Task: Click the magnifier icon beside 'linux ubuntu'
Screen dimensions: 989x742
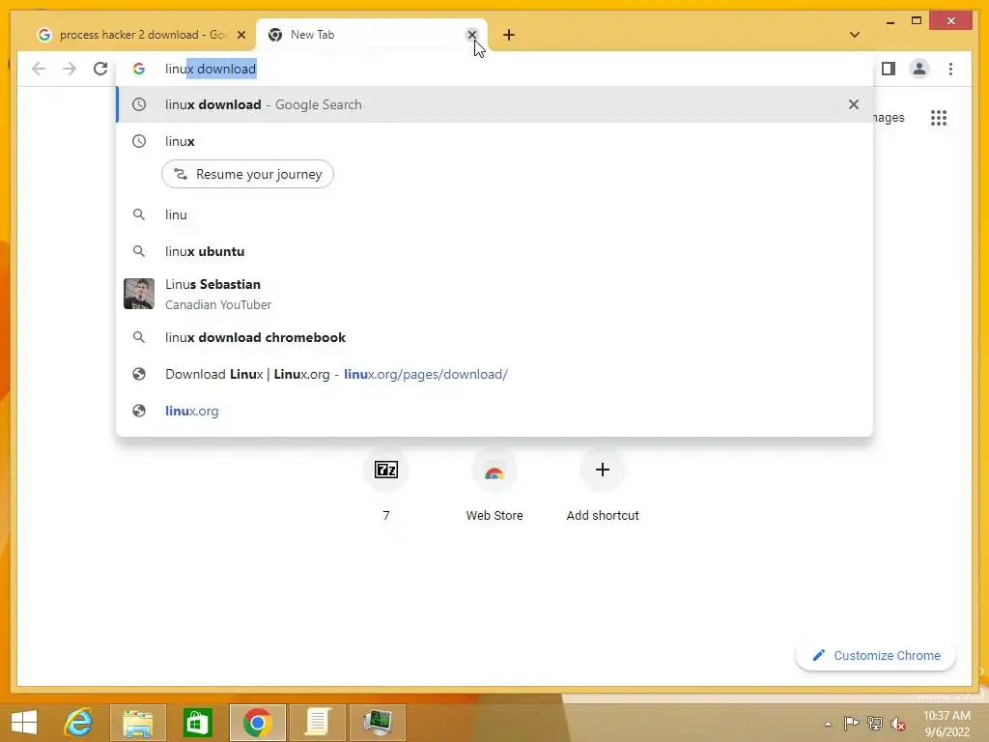Action: 139,251
